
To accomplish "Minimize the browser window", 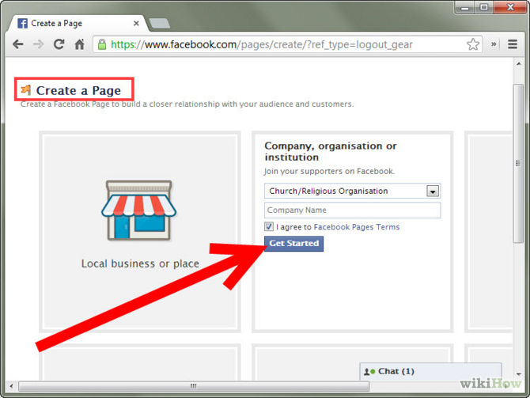I will coord(465,7).
